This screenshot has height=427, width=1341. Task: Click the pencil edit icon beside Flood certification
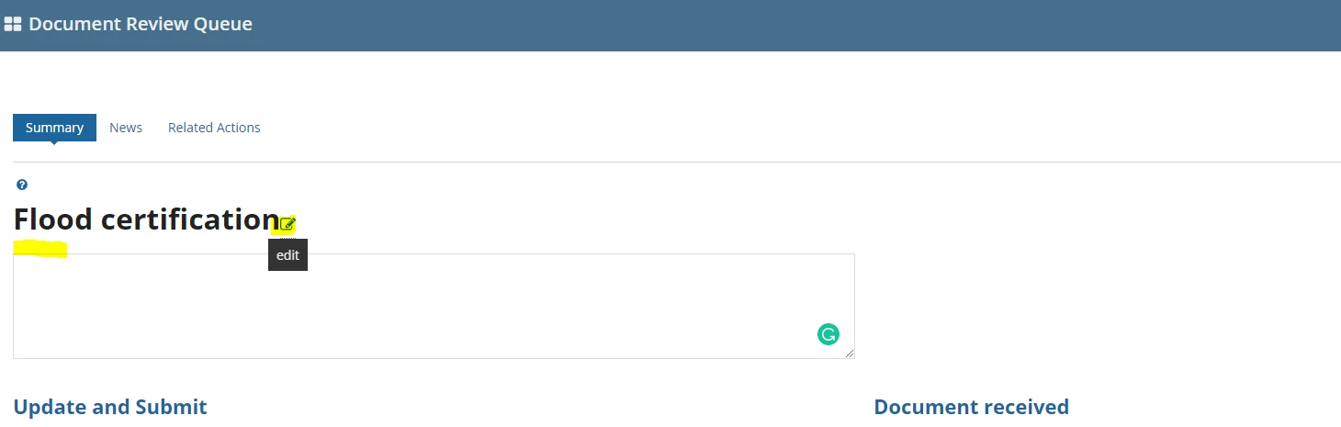tap(287, 223)
